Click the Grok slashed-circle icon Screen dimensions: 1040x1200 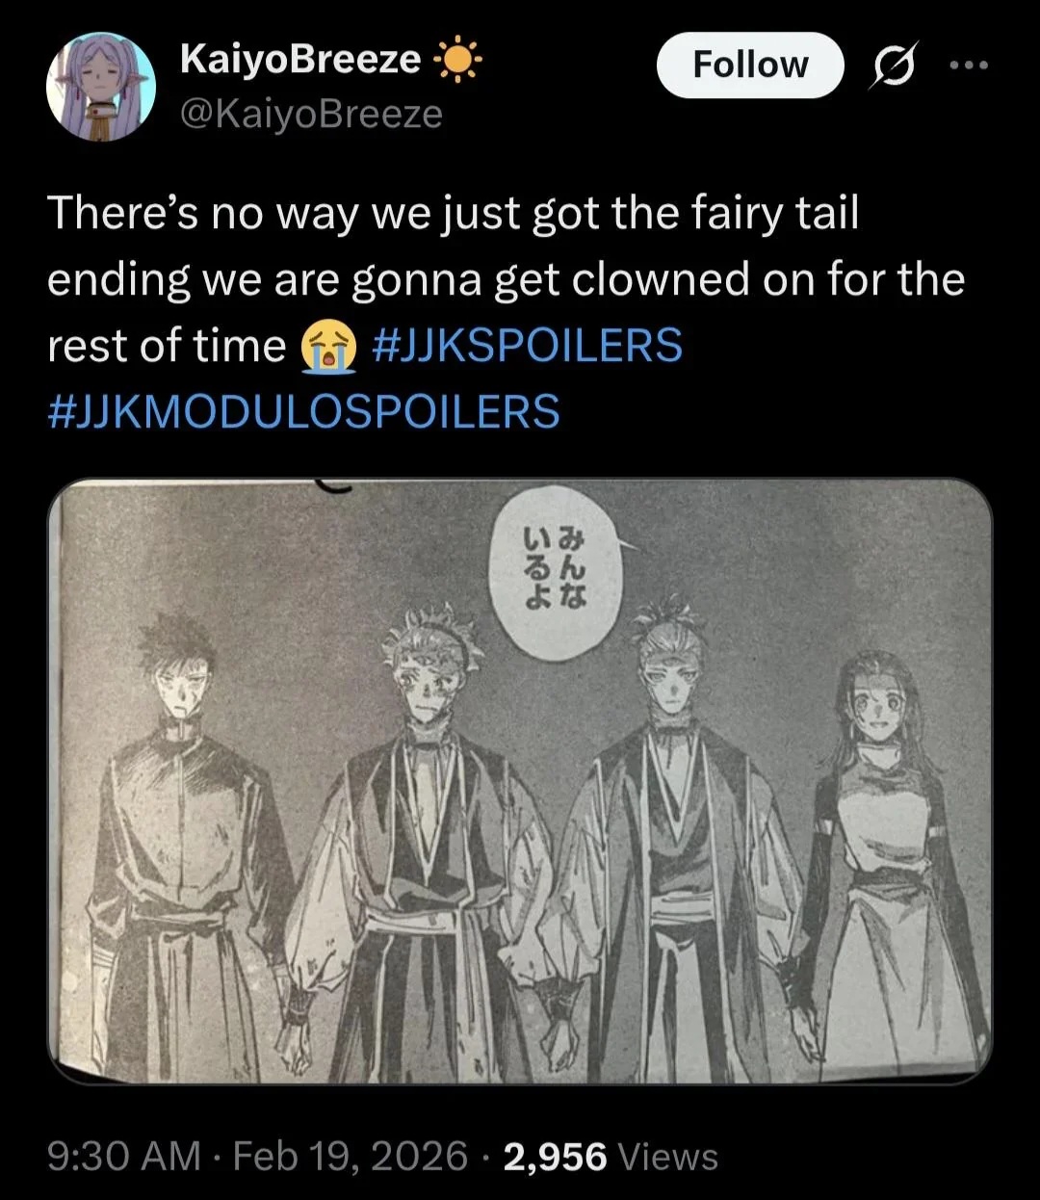pyautogui.click(x=893, y=65)
